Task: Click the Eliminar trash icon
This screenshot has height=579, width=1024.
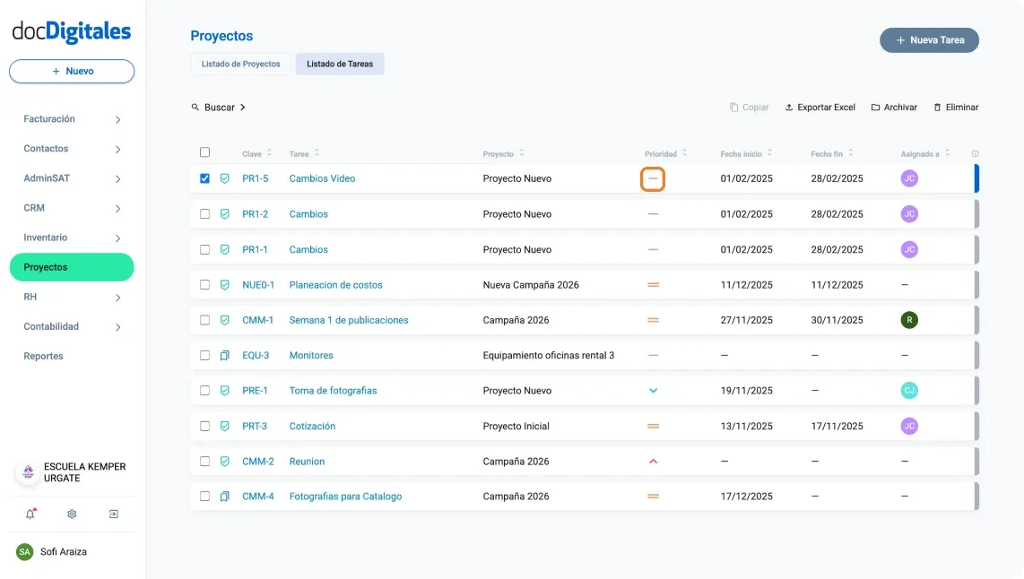Action: point(938,108)
